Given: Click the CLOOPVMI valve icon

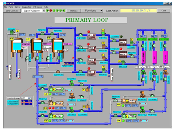Looking at the screenshot, I should click(x=58, y=71).
